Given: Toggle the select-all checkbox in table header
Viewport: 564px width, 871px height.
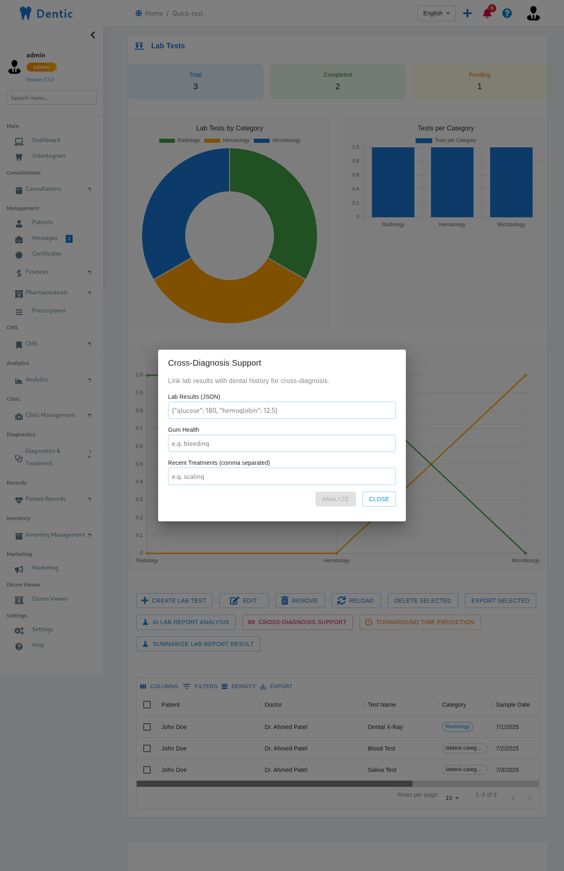Looking at the screenshot, I should click(x=147, y=705).
